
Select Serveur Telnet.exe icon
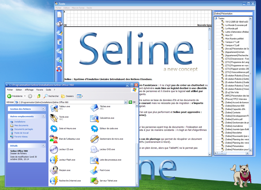tap(94, 181)
